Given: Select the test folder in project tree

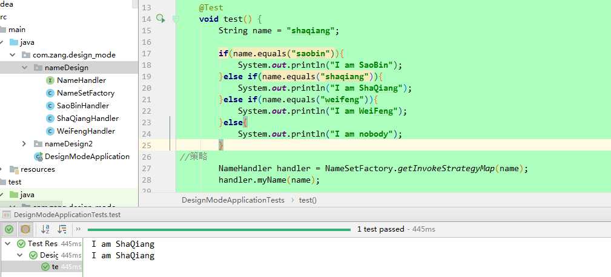Looking at the screenshot, I should pyautogui.click(x=15, y=181).
